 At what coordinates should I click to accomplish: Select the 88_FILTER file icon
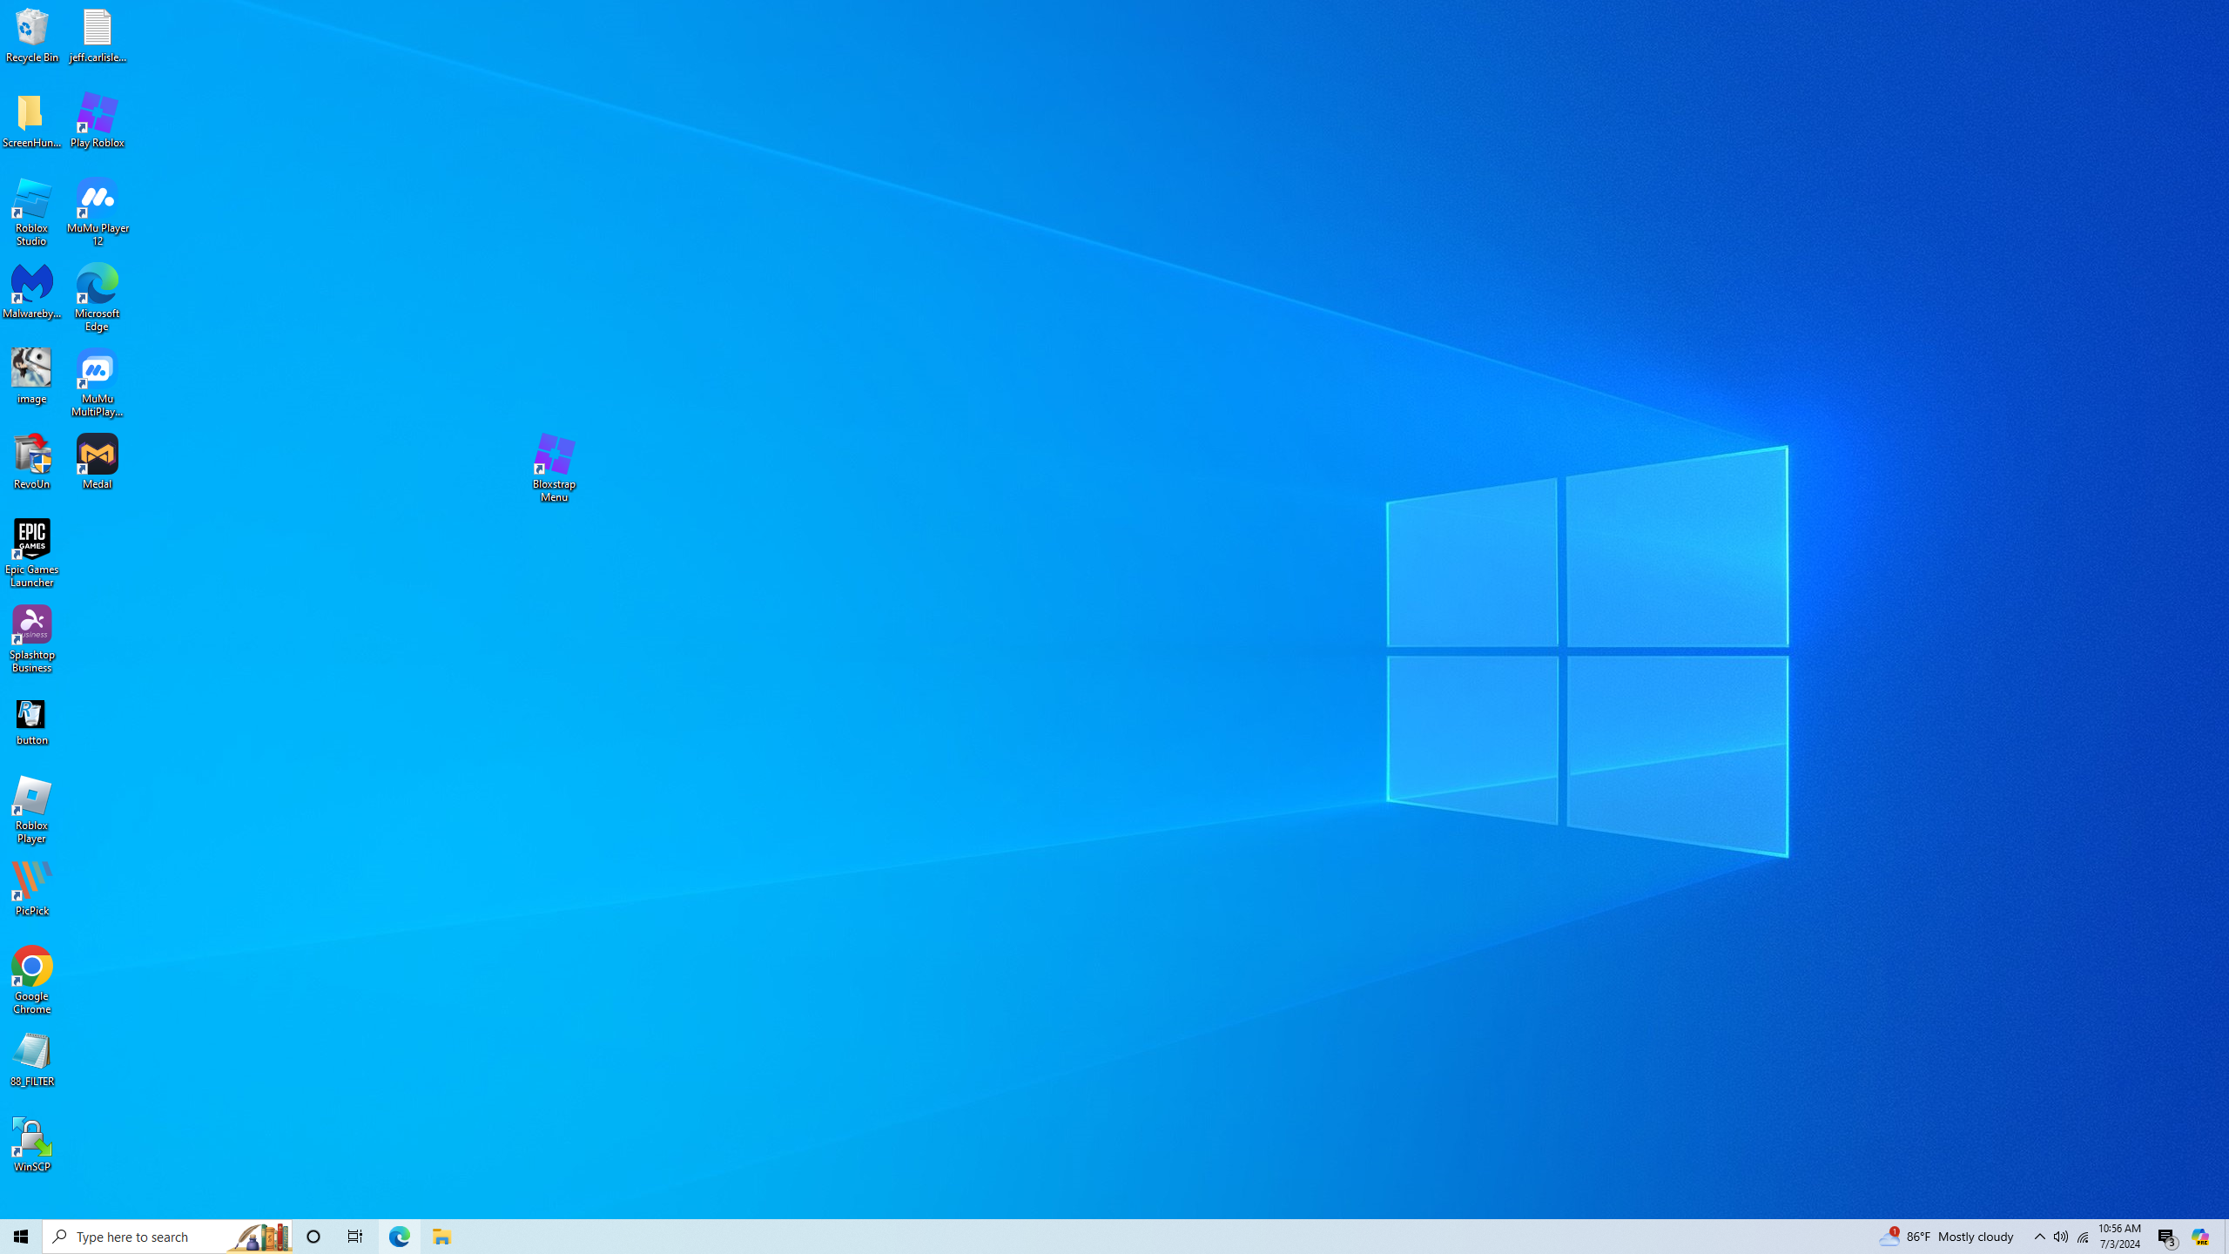[x=32, y=1058]
